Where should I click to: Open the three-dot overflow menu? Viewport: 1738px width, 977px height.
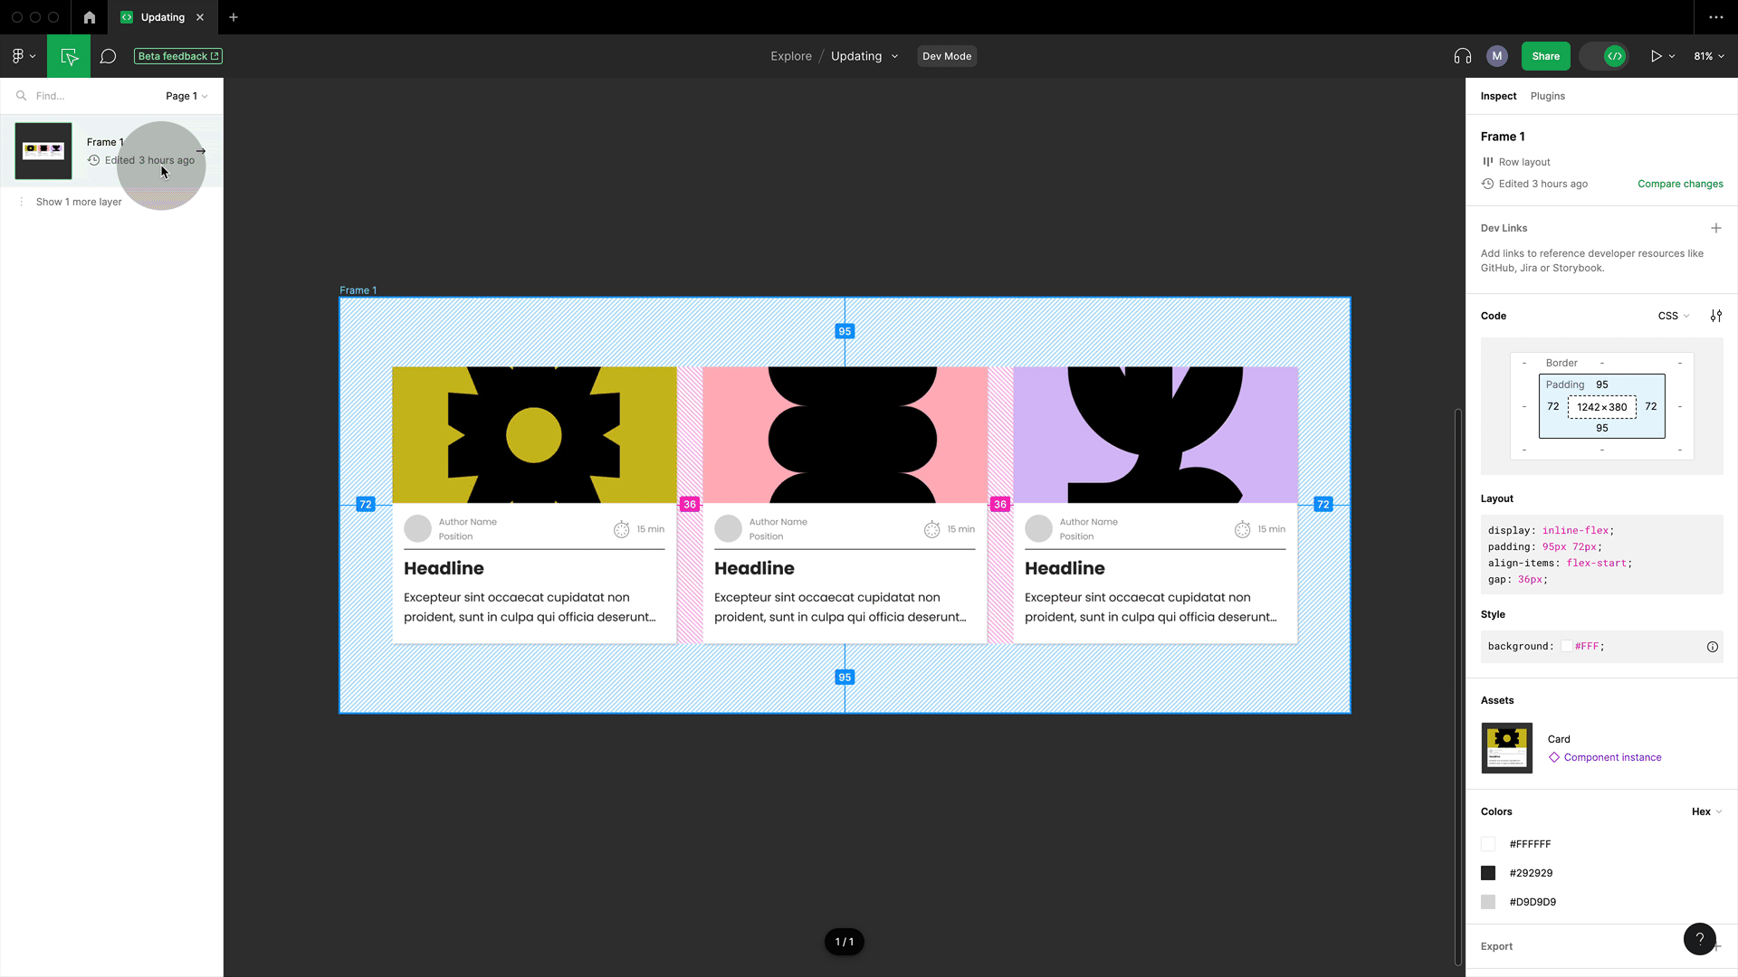point(1715,17)
